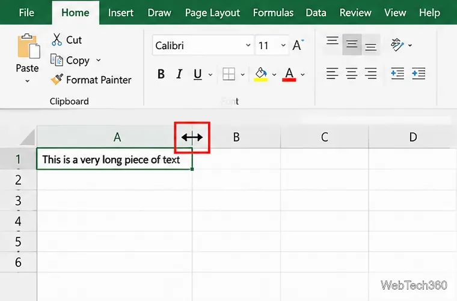This screenshot has width=457, height=301.
Task: Open the Review tab
Action: point(355,13)
